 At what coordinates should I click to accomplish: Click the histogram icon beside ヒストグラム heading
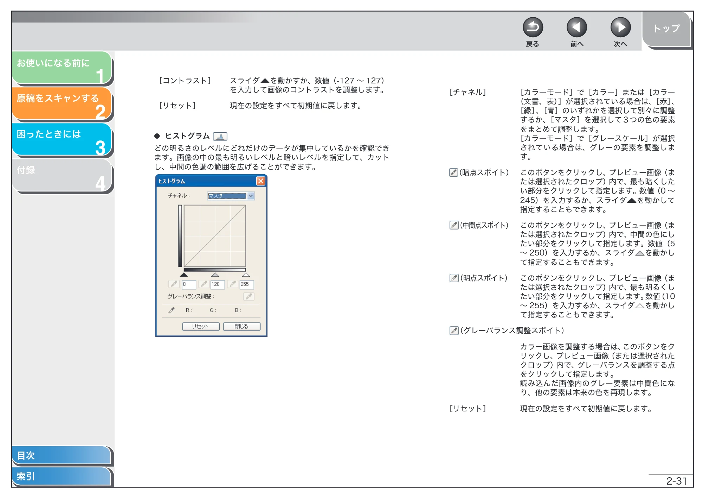point(220,136)
